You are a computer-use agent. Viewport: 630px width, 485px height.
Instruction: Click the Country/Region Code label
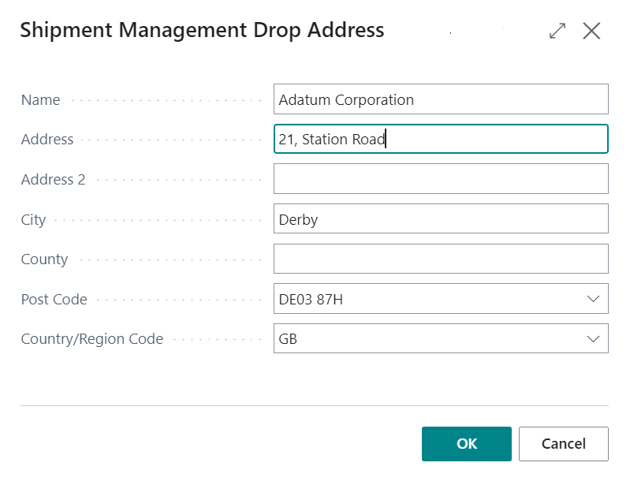point(92,339)
